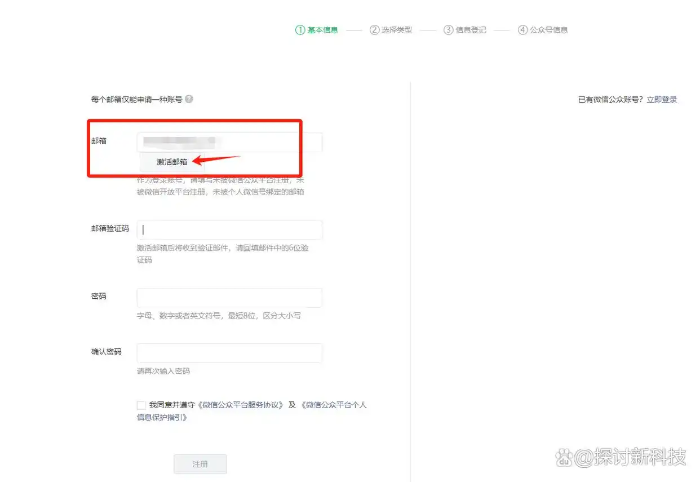Click the 我同意并遵守 checkbox label text
The height and width of the screenshot is (482, 700).
pyautogui.click(x=172, y=405)
